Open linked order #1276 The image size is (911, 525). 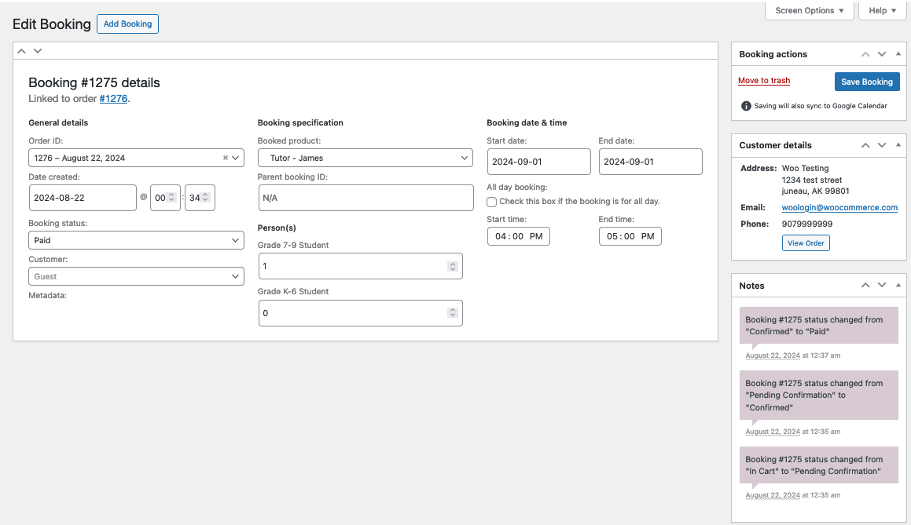(x=113, y=99)
